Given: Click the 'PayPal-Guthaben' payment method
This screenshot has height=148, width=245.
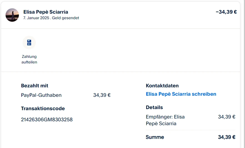Looking at the screenshot, I should [41, 95].
